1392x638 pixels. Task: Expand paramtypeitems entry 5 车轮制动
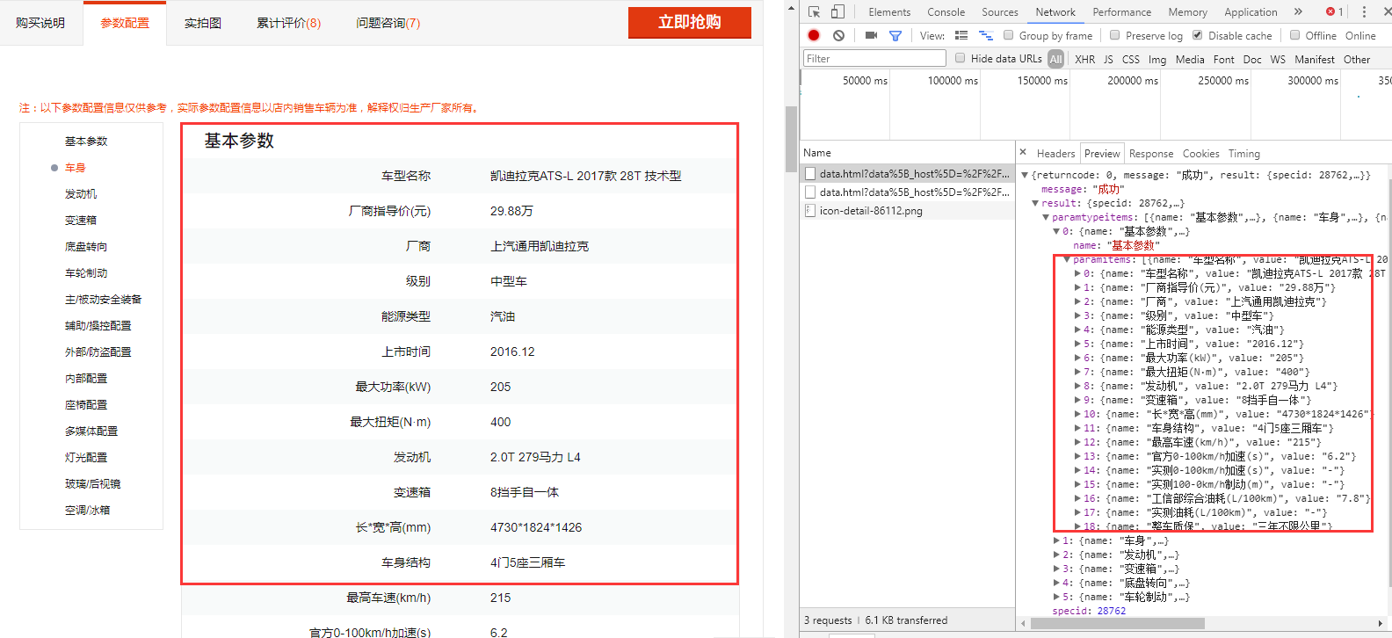point(1056,597)
